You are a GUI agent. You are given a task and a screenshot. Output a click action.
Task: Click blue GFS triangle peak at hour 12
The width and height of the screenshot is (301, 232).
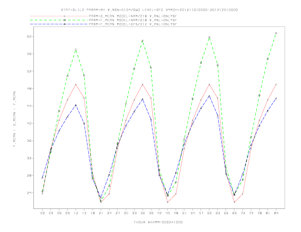tap(76, 105)
